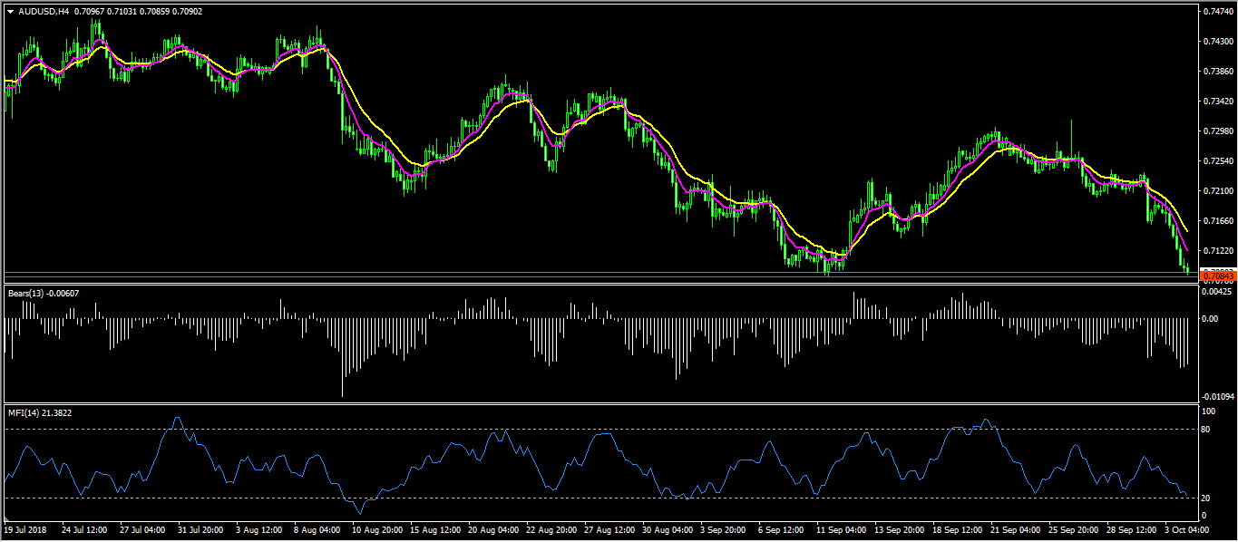Select the Bears(13) indicator label
The width and height of the screenshot is (1238, 542).
(x=24, y=293)
